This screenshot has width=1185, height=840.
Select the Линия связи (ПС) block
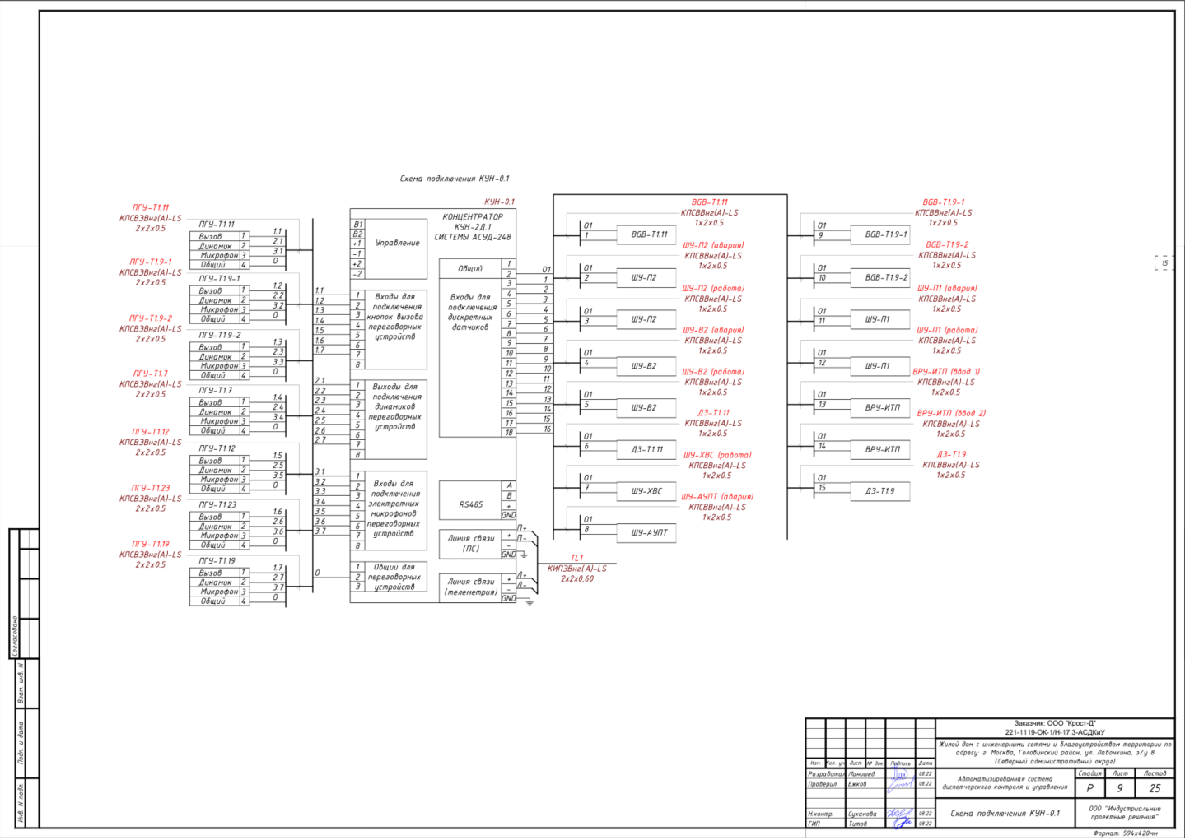click(470, 543)
